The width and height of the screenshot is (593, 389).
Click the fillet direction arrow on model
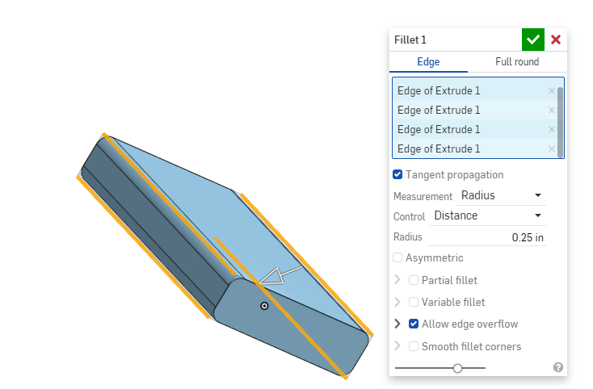point(280,274)
